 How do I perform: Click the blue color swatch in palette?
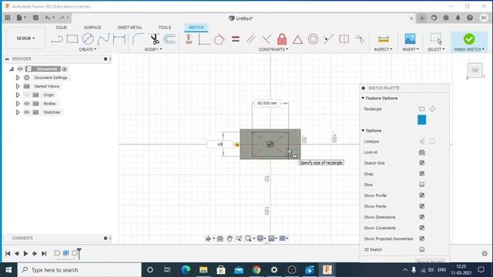click(422, 120)
